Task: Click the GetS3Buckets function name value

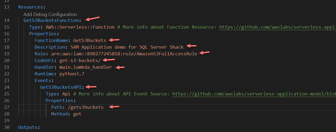Action: 90,40
